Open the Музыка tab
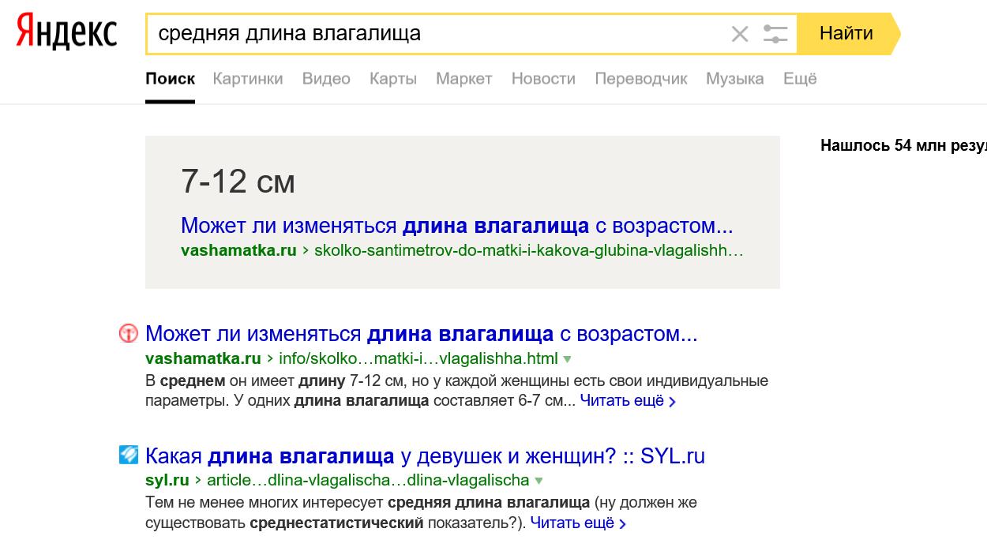This screenshot has width=987, height=551. click(x=735, y=79)
